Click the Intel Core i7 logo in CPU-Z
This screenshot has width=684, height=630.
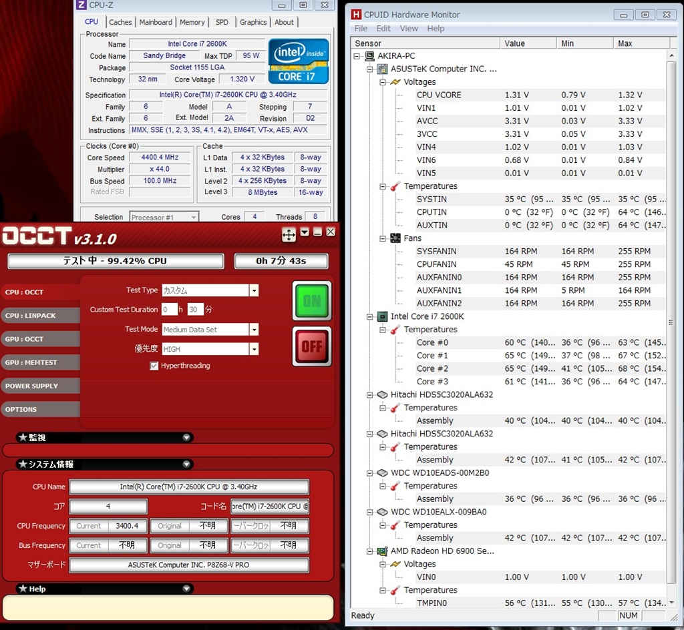tap(298, 61)
